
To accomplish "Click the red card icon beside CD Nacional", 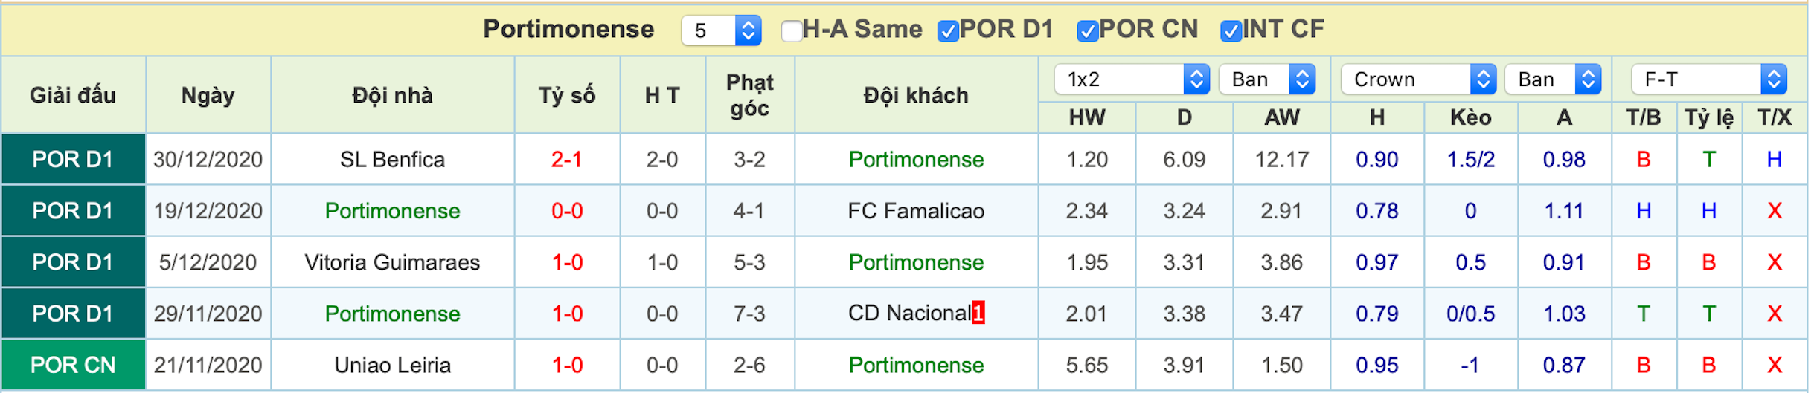I will coord(978,313).
